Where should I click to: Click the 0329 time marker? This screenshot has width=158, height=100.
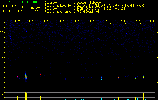pyautogui.click(x=138, y=21)
